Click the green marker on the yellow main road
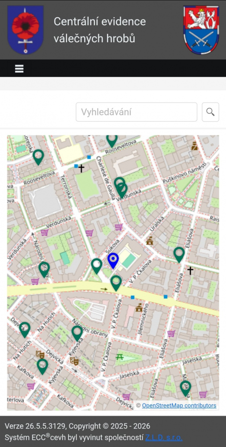 click(x=116, y=284)
